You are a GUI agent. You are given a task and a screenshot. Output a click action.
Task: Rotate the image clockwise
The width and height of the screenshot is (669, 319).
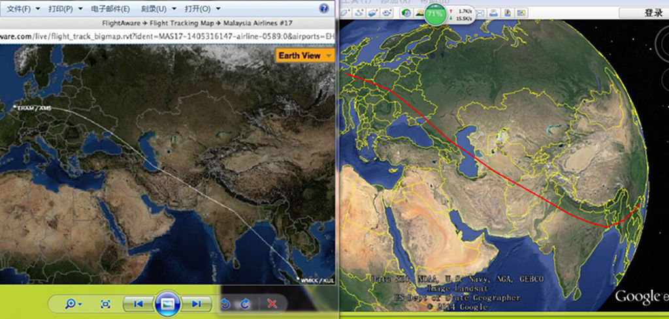(245, 303)
